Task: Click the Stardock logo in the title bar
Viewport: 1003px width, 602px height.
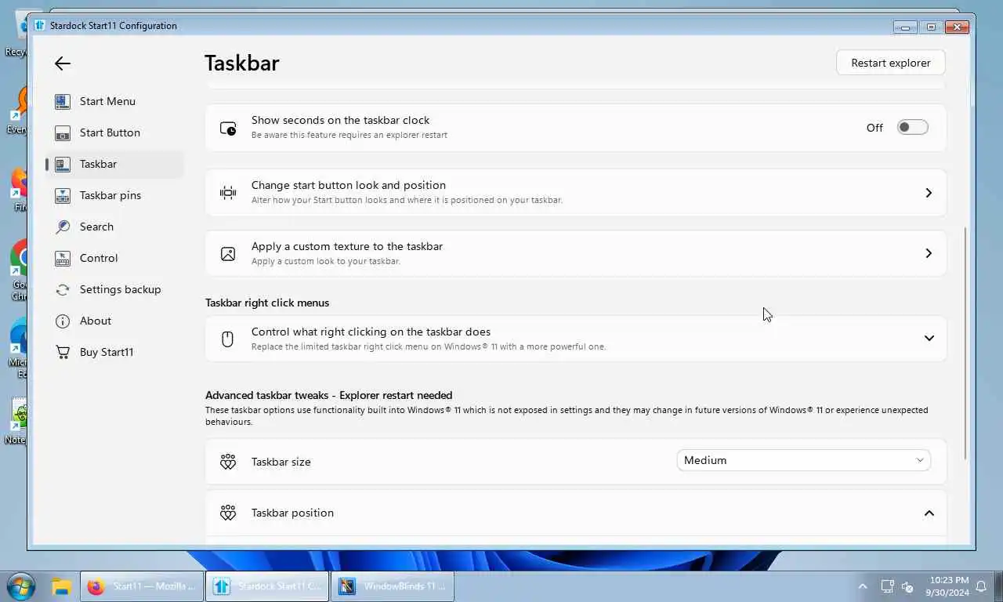Action: pyautogui.click(x=39, y=25)
